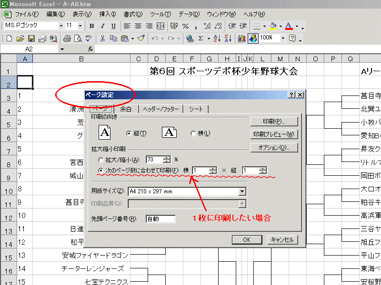Cut the selection with scissors icon
Screen dimensions: 381x285
pyautogui.click(x=102, y=38)
